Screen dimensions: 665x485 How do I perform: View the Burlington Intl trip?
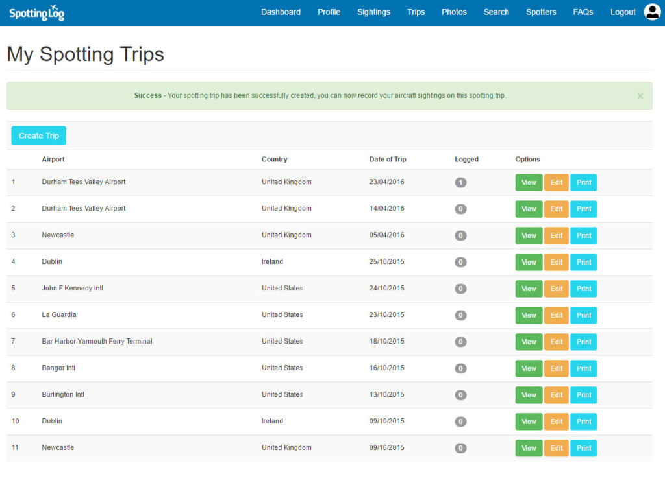(x=529, y=396)
